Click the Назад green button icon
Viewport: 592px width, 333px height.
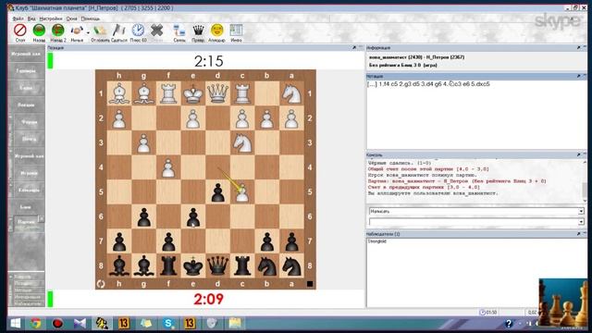(39, 31)
